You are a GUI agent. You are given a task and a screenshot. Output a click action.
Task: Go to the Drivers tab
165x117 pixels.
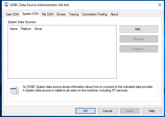61,14
